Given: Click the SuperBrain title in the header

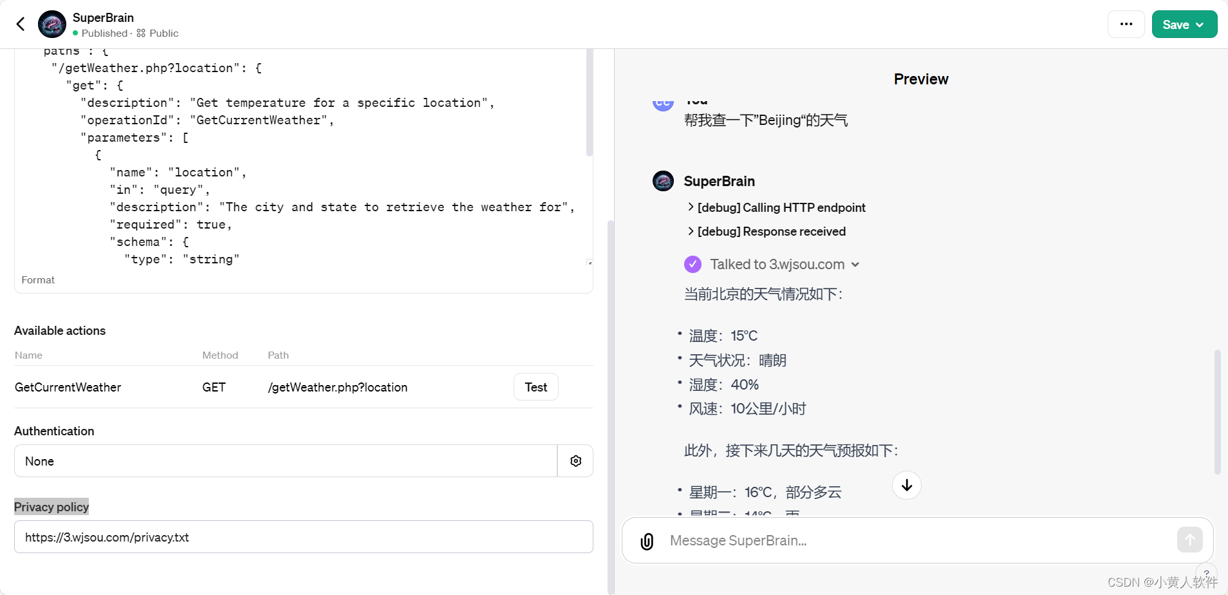Looking at the screenshot, I should tap(103, 17).
